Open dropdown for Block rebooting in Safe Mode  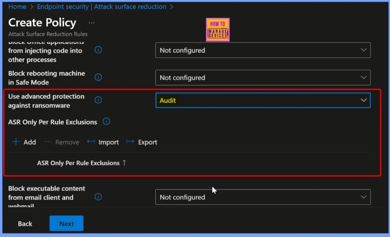tap(263, 77)
